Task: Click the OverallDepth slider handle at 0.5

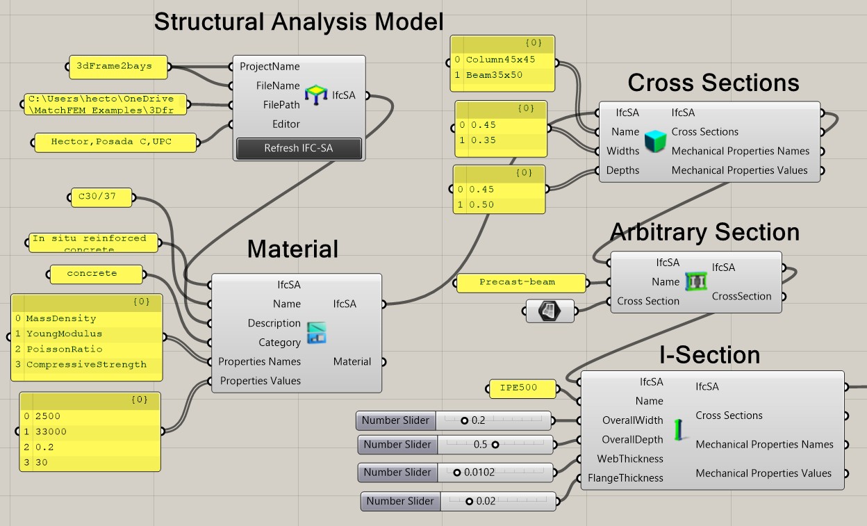Action: [495, 445]
